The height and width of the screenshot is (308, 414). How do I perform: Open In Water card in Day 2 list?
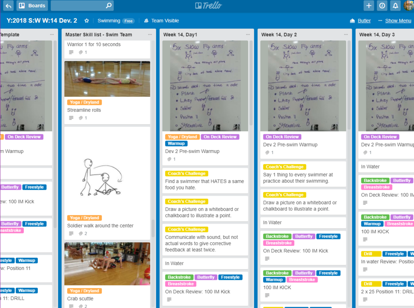click(303, 222)
